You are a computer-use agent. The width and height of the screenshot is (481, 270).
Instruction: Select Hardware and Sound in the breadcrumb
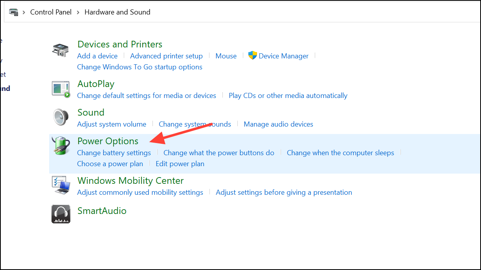point(117,12)
